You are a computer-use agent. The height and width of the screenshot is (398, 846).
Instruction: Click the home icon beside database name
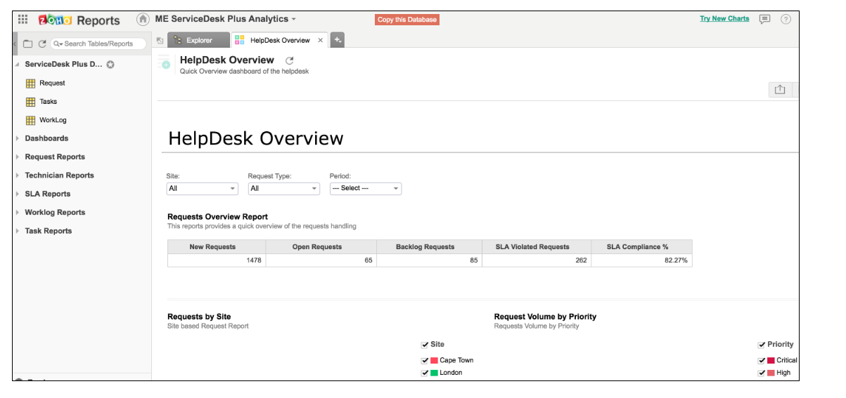pyautogui.click(x=143, y=20)
